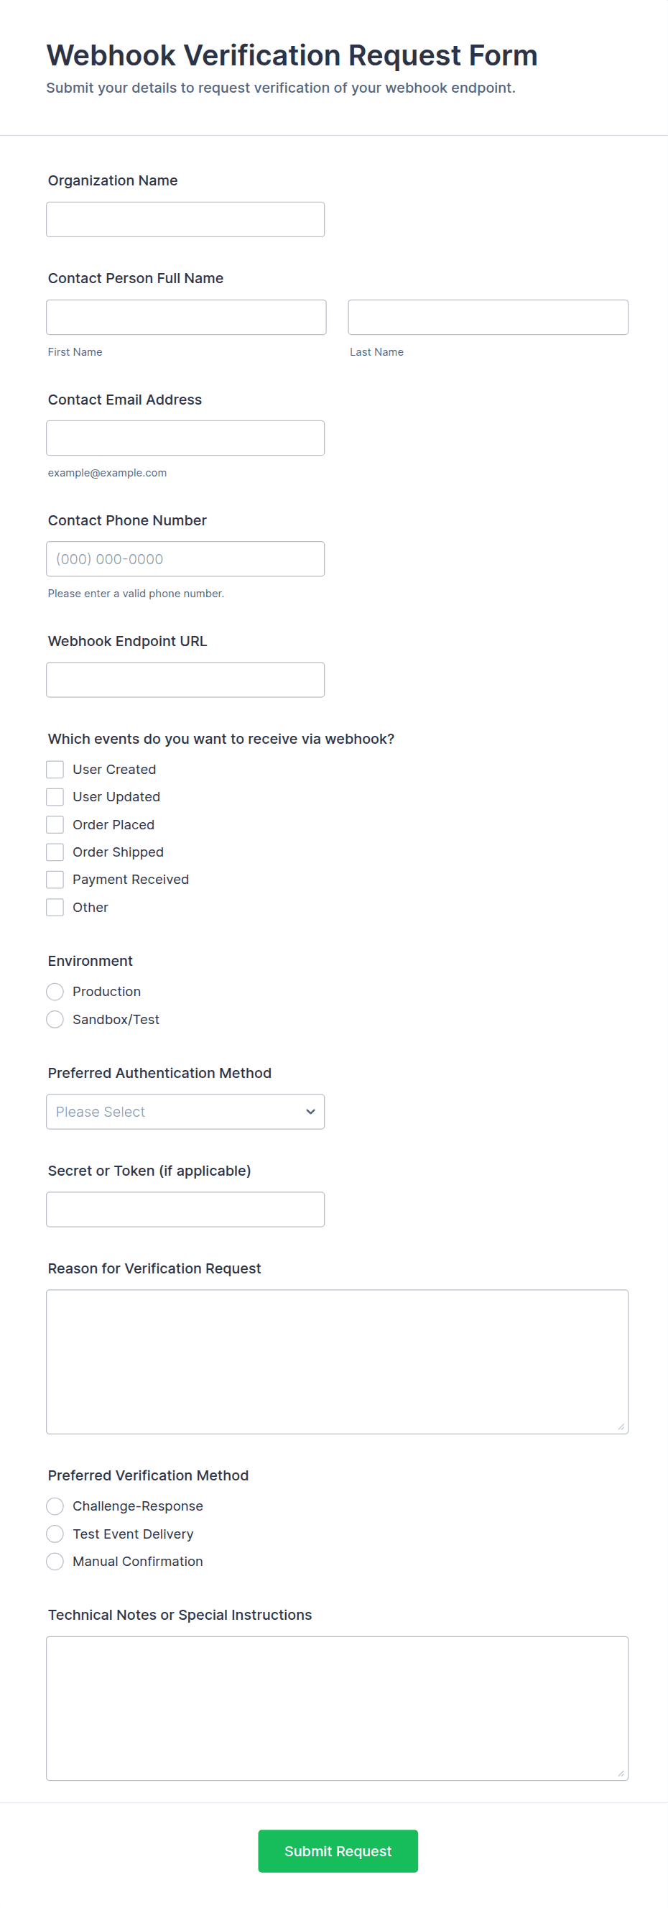Check the User Created checkbox
Viewport: 668px width, 1908px height.
(x=55, y=770)
